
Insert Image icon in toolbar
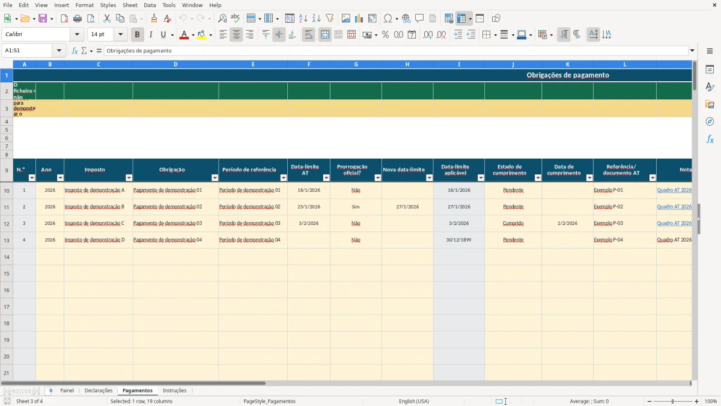pos(346,19)
